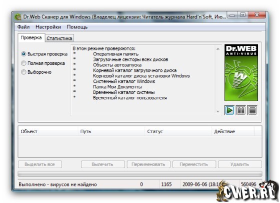Screen dimensions: 280x203
Task: Click the Выделить все button
Action: pyautogui.click(x=40, y=164)
